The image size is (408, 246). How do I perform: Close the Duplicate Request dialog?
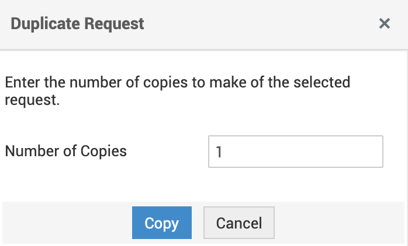tap(384, 24)
